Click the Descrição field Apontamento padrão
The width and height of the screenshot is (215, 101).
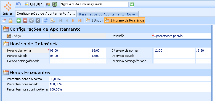pos(182,36)
